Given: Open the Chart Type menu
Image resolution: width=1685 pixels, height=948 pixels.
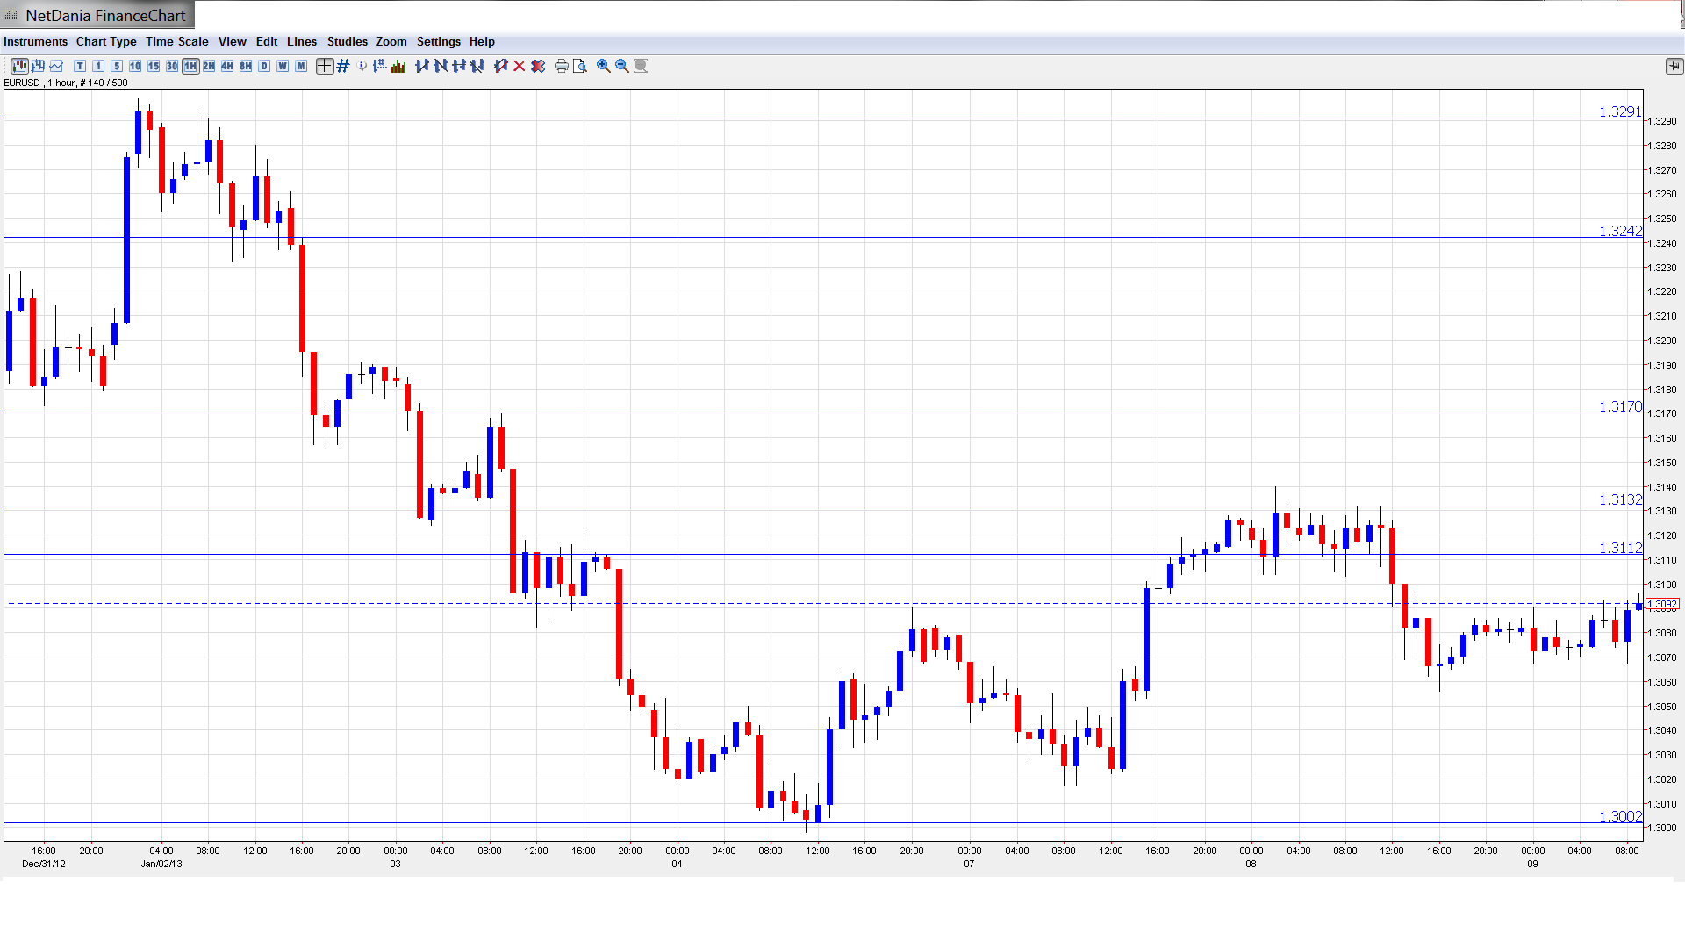Looking at the screenshot, I should (106, 41).
